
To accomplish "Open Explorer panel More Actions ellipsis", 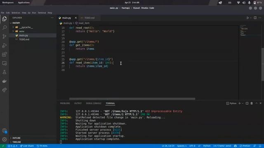I will pyautogui.click(x=52, y=18).
